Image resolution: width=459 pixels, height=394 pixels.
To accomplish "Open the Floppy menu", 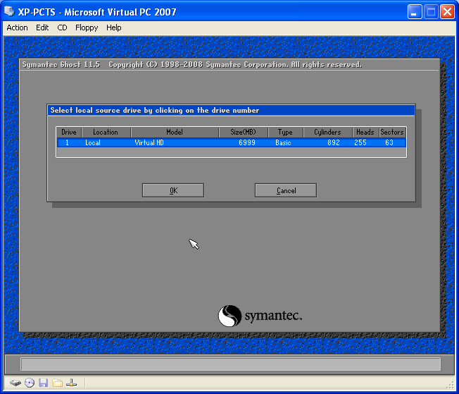I will tap(87, 27).
